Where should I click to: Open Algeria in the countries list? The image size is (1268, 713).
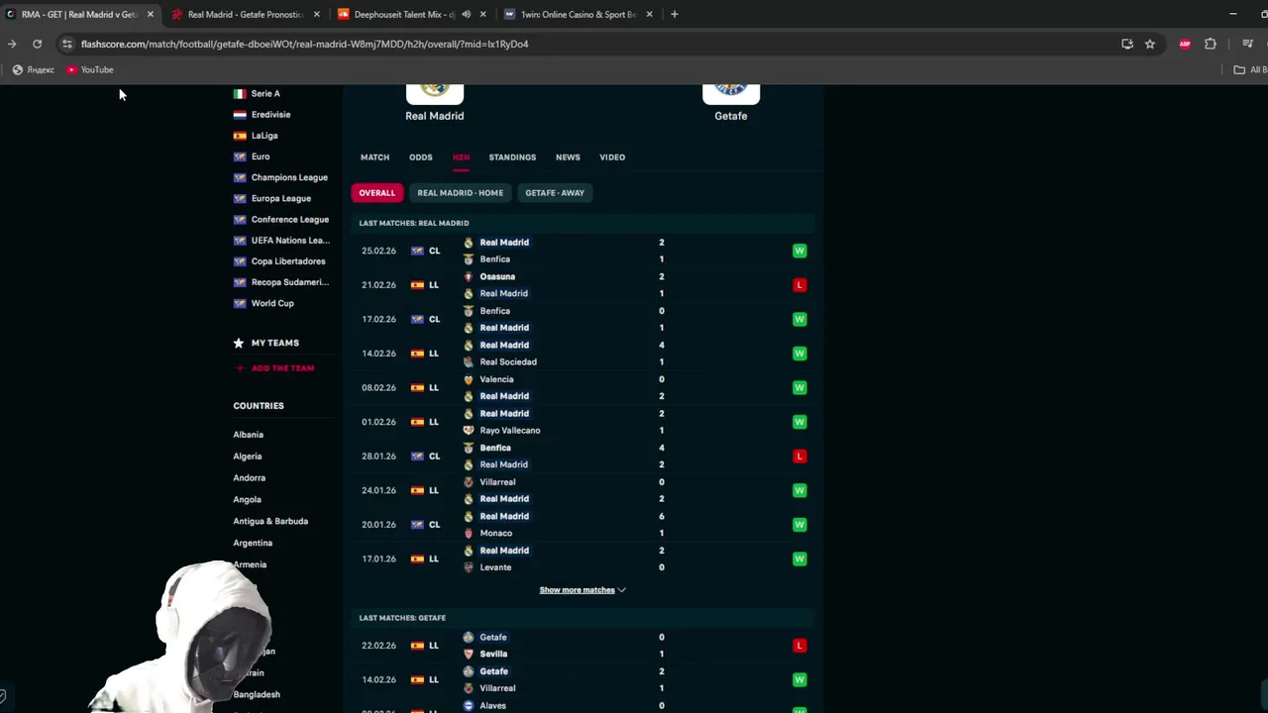click(x=247, y=457)
